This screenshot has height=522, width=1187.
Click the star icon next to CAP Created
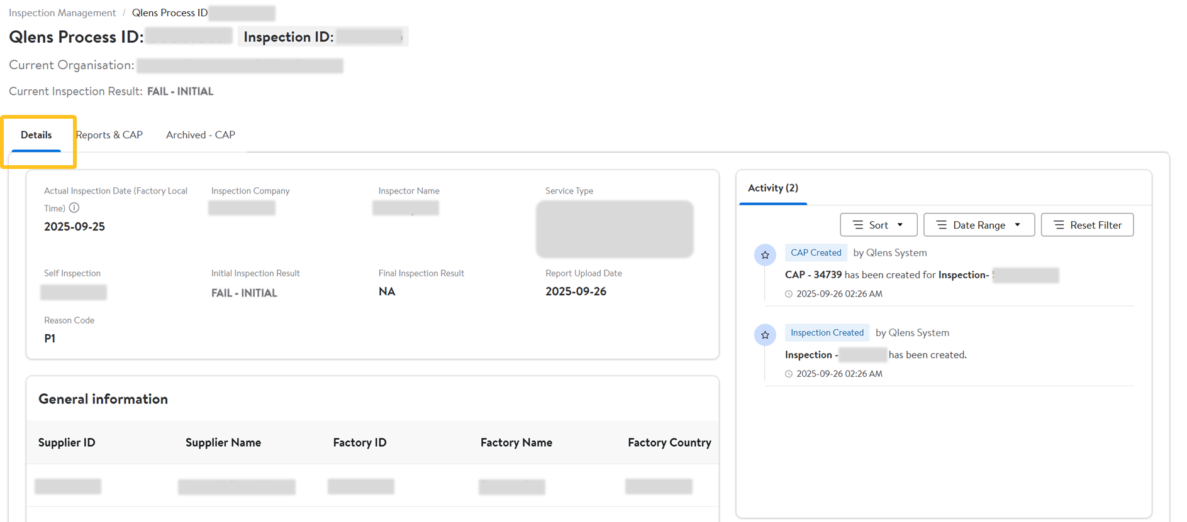tap(765, 255)
